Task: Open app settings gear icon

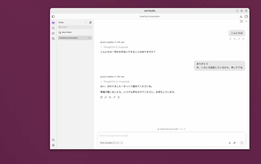Action: tap(53, 145)
